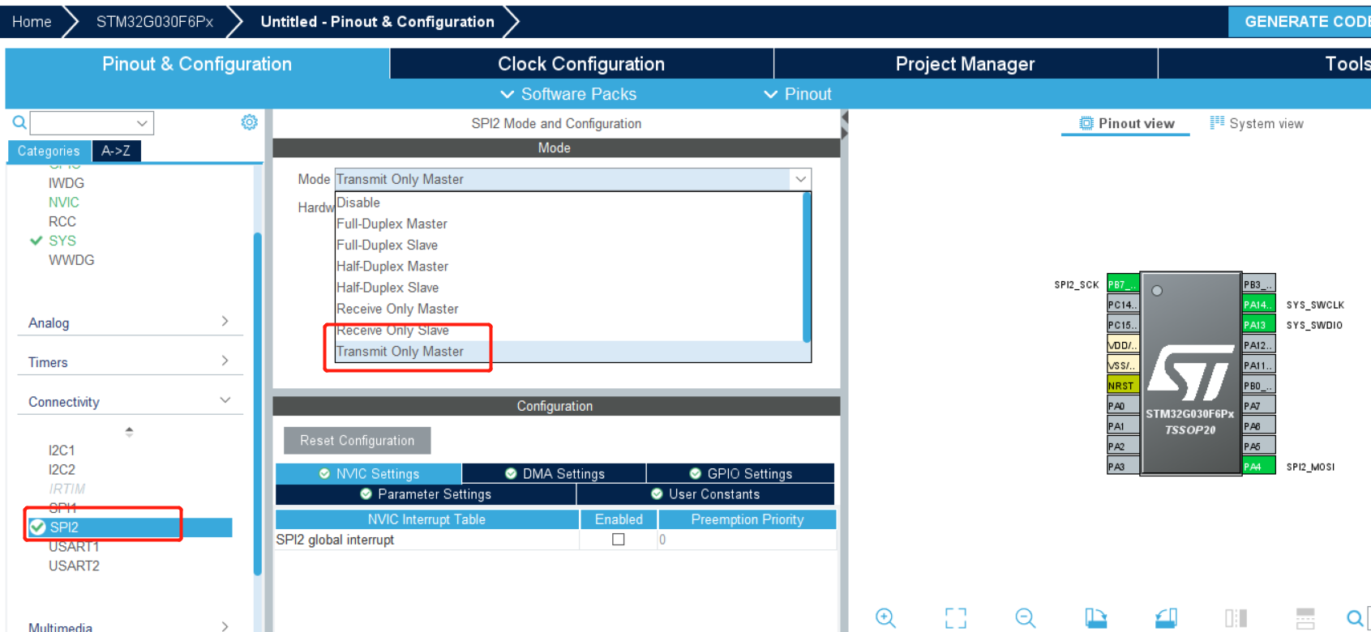Open the Software Packs dropdown
This screenshot has height=632, width=1371.
pyautogui.click(x=568, y=94)
